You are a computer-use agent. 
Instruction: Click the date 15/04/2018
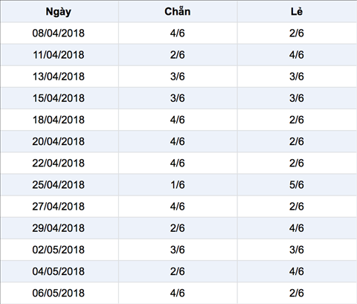[x=59, y=98]
